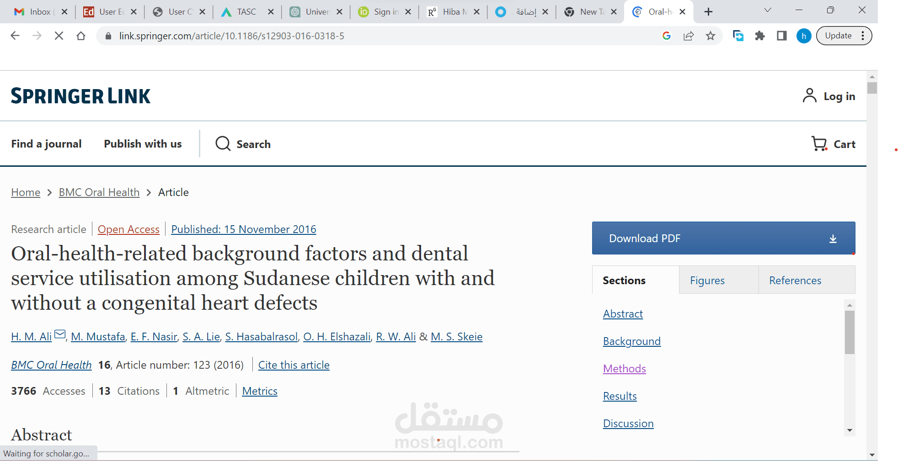Open the Search on SpringerLink

click(x=242, y=144)
